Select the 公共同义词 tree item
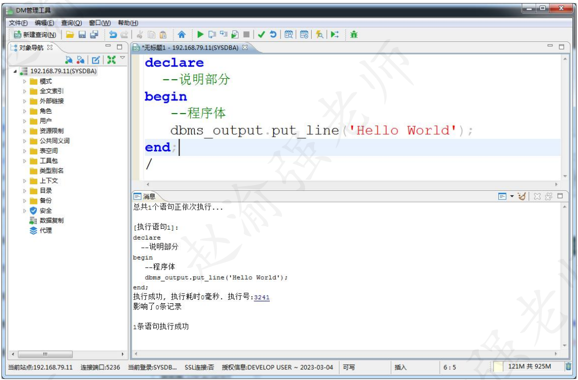The width and height of the screenshot is (578, 380). click(54, 141)
